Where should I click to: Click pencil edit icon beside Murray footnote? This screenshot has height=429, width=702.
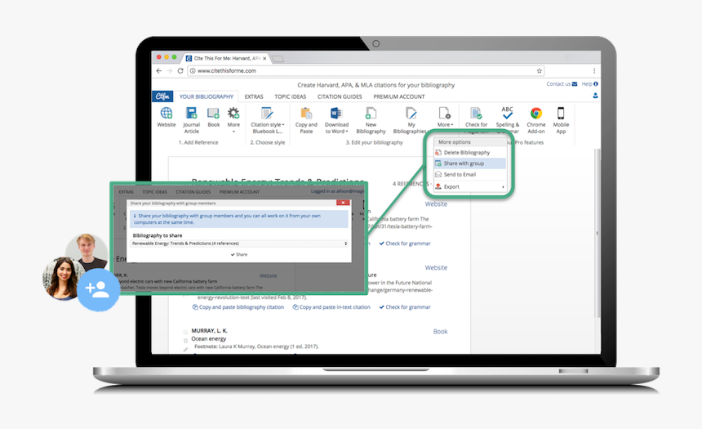[x=185, y=349]
